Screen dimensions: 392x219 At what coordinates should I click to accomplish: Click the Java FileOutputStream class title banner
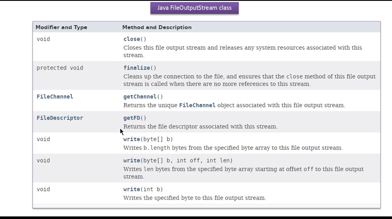(194, 8)
